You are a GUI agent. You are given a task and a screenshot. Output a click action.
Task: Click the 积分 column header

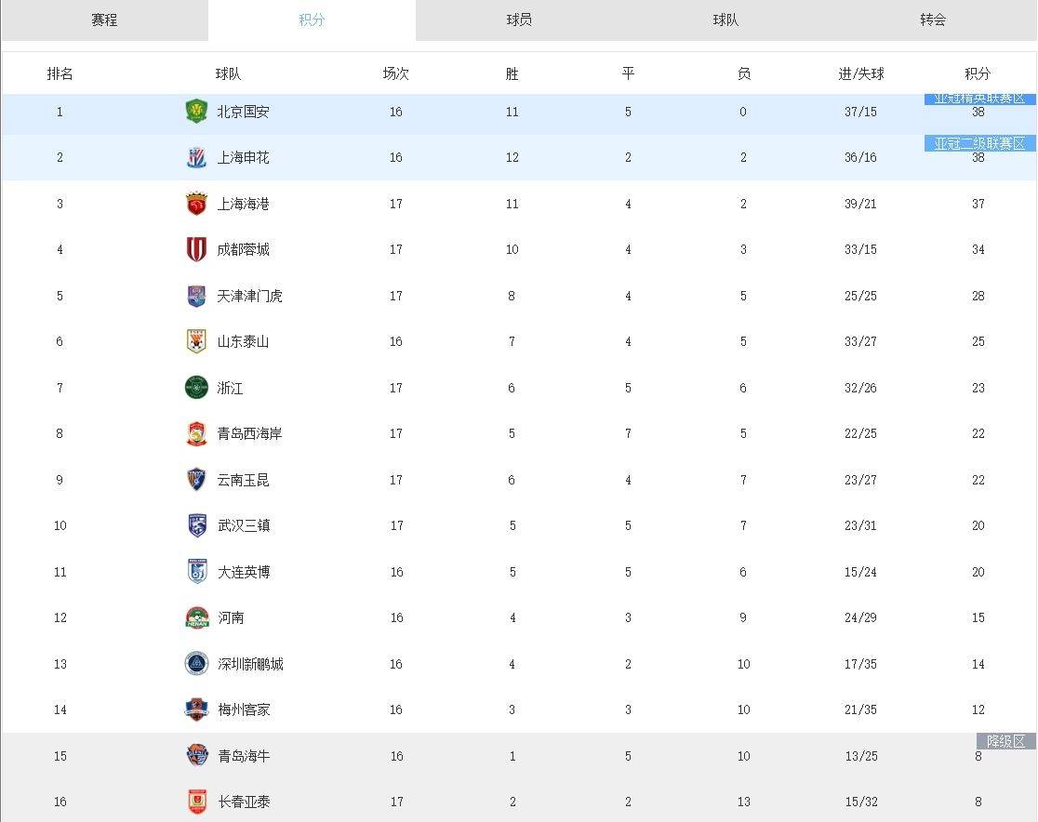point(978,73)
